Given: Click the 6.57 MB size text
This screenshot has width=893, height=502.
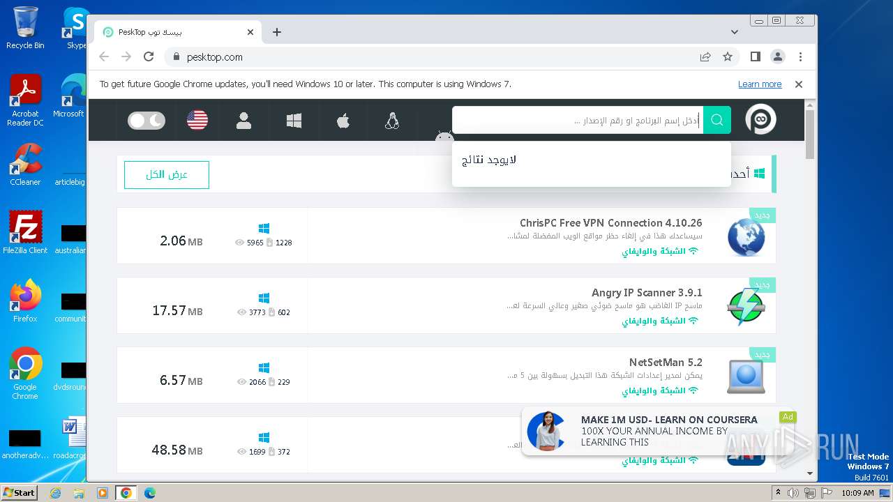Looking at the screenshot, I should (181, 381).
